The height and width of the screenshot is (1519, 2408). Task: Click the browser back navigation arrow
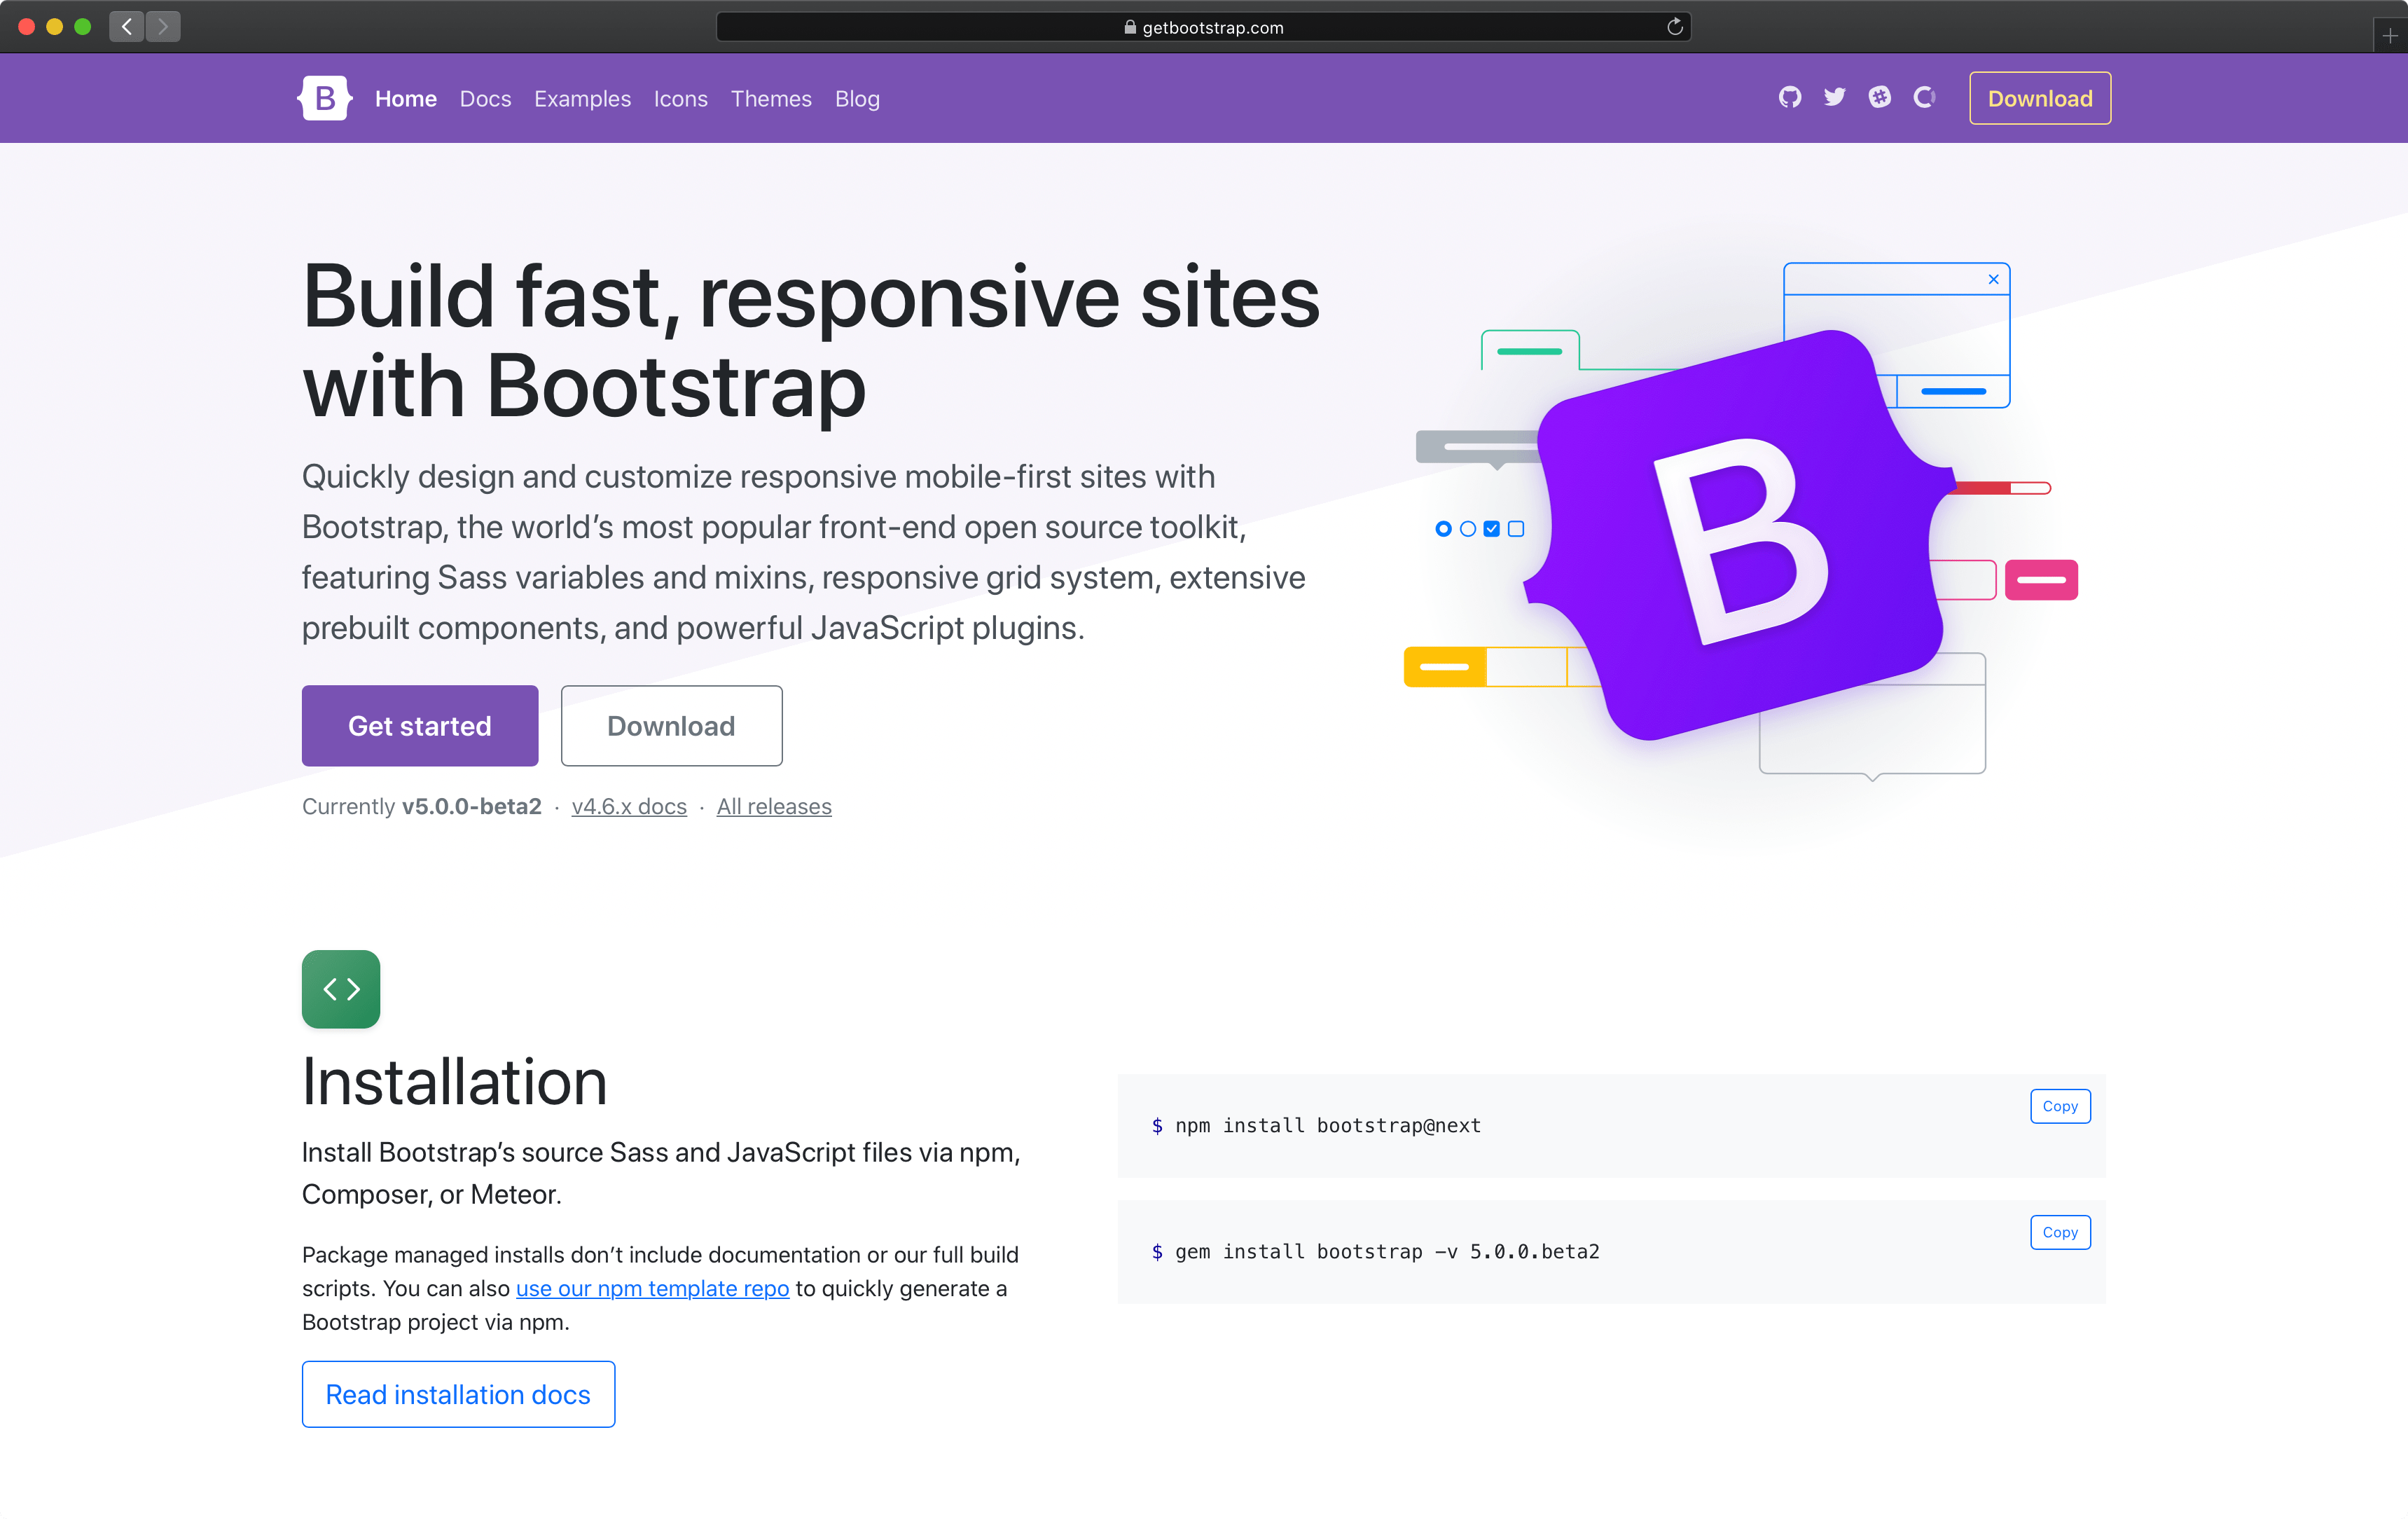(x=126, y=26)
